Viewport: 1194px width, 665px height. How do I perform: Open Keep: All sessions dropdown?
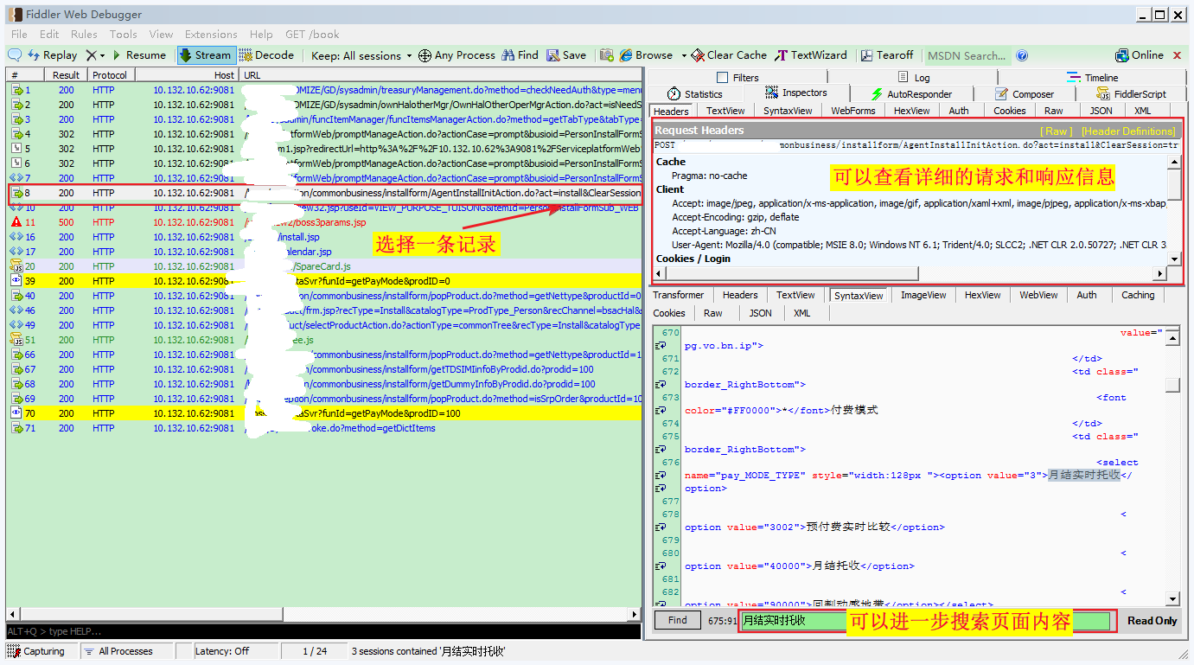tap(362, 55)
